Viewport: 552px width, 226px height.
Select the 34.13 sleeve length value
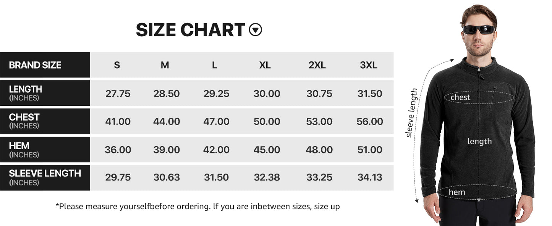[370, 178]
